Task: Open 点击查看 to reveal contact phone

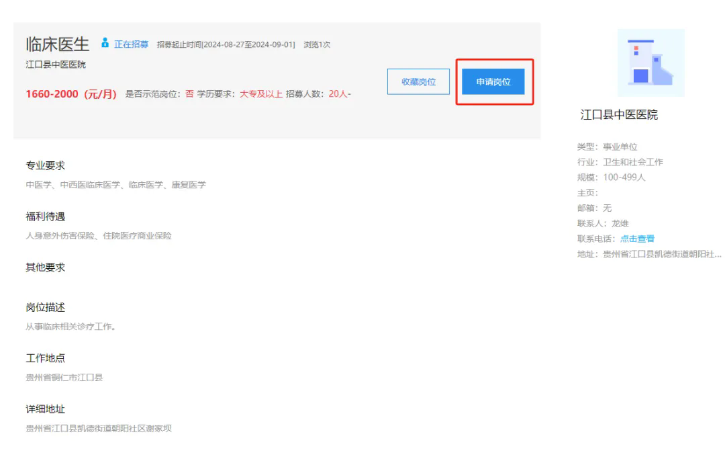Action: coord(637,239)
